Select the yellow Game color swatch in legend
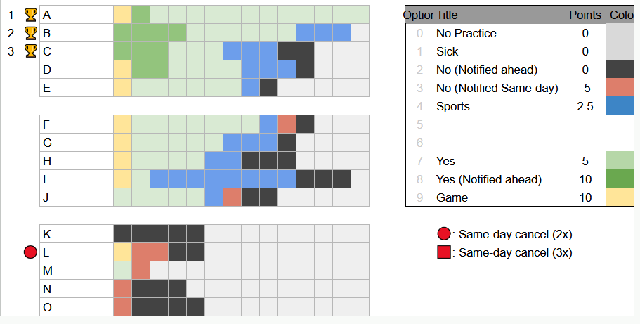 [620, 197]
